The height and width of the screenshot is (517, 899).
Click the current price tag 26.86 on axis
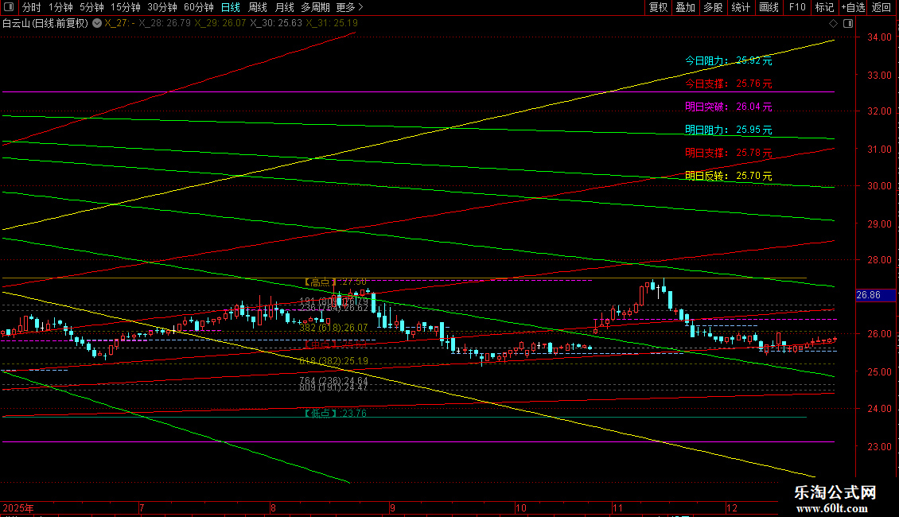click(875, 295)
